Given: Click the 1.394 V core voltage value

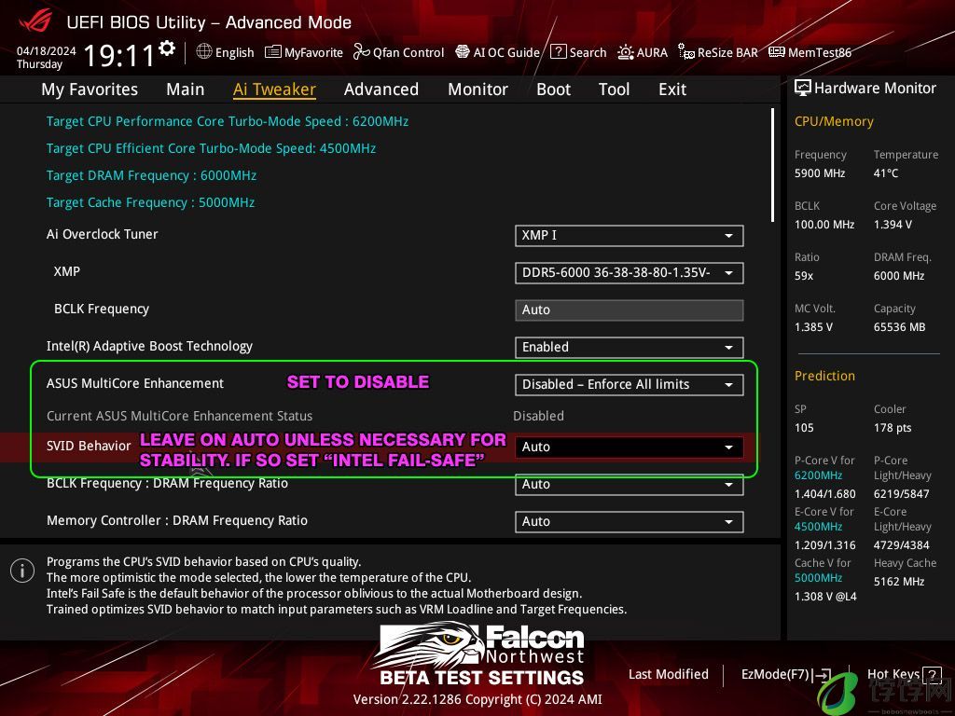Looking at the screenshot, I should pos(893,224).
